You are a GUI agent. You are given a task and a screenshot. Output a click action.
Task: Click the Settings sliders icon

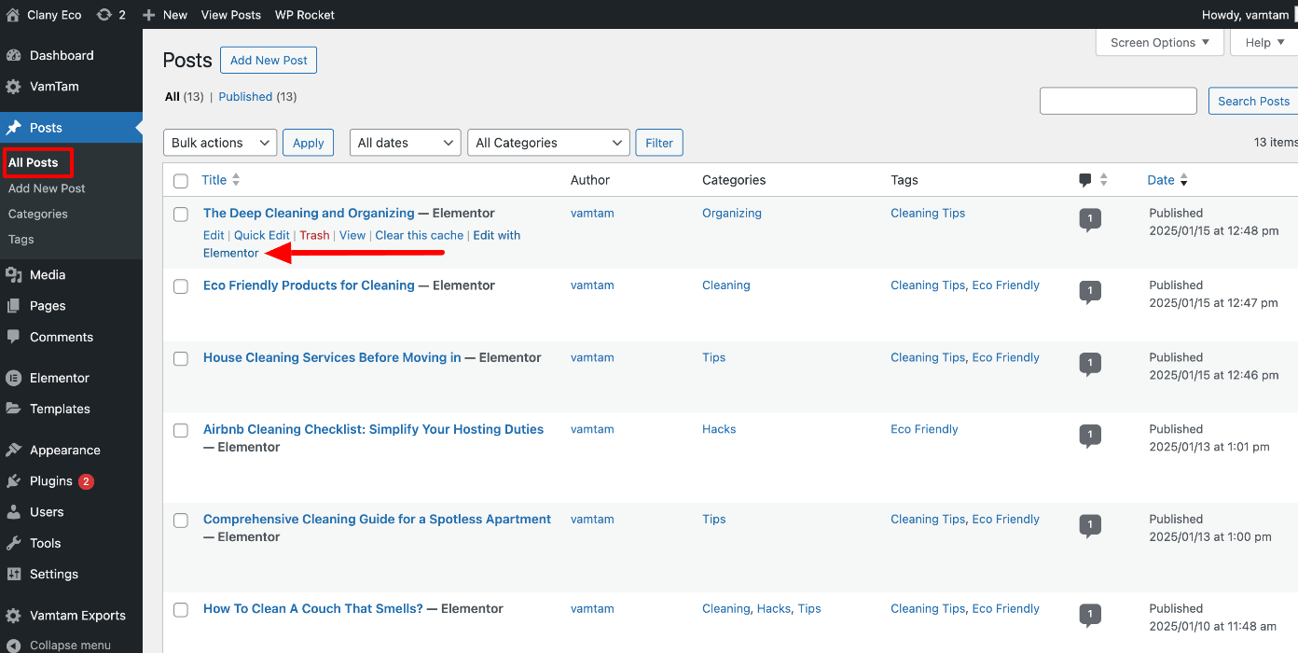pos(13,575)
